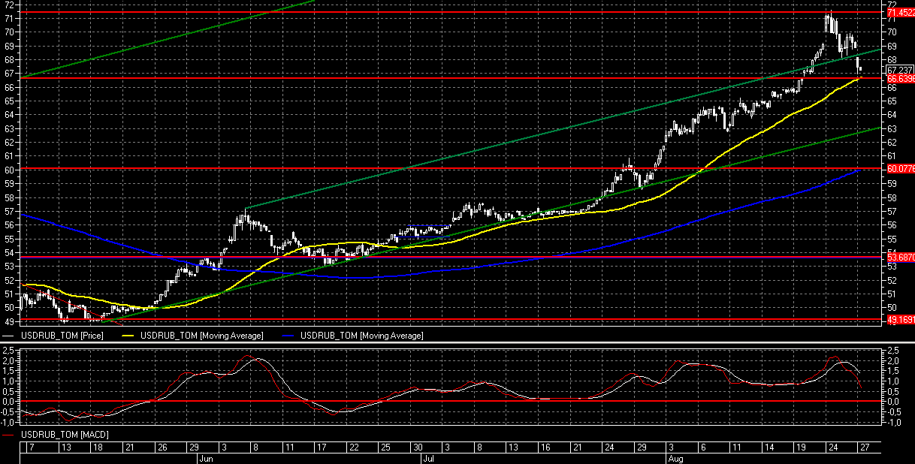Click the date 27 on the time axis
This screenshot has height=464, width=915.
point(865,447)
